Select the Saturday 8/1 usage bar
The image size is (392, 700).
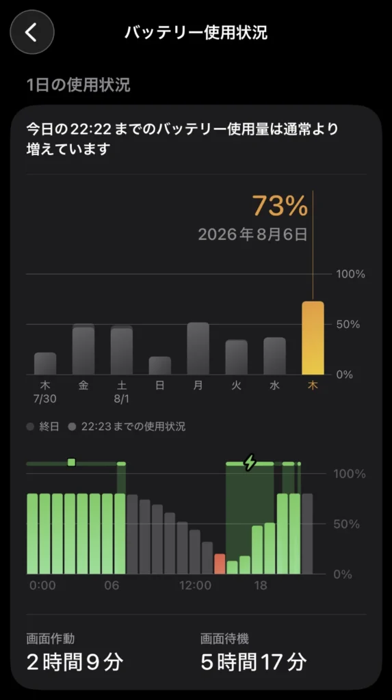122,350
